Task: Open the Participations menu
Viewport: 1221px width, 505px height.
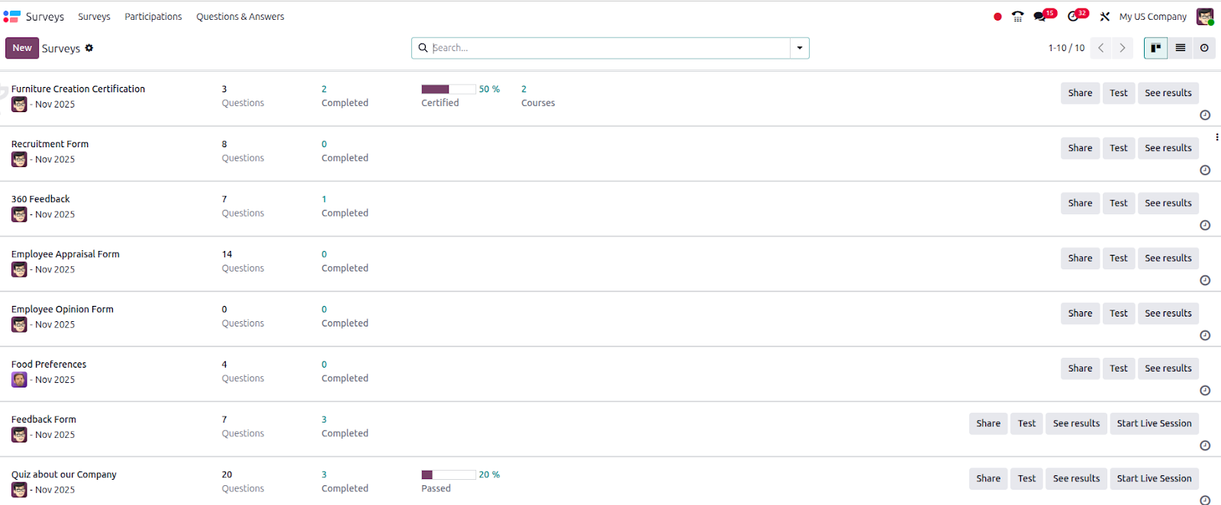Action: [x=153, y=17]
